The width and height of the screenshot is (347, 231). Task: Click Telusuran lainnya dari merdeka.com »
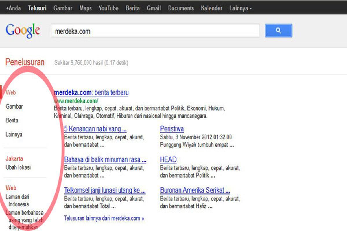tap(104, 218)
